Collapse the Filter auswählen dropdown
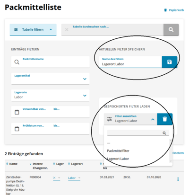Image resolution: width=189 pixels, height=195 pixels. point(153,119)
